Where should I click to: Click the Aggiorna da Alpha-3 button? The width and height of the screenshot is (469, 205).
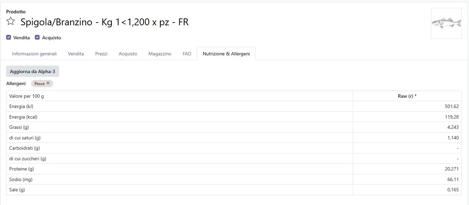click(x=32, y=71)
